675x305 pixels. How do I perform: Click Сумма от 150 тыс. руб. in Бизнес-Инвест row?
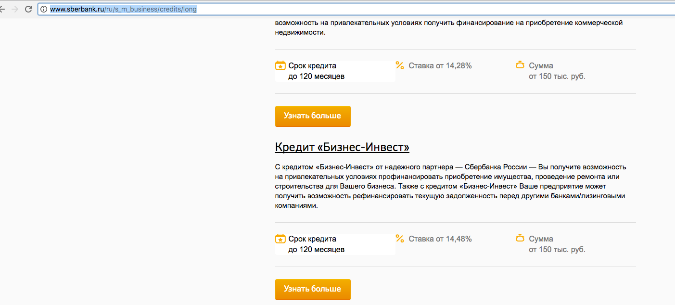[557, 244]
